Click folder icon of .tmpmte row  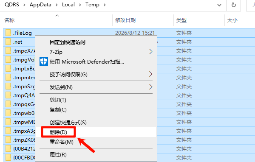coord(8,78)
